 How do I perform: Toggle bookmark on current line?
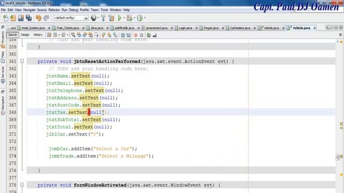(x=115, y=35)
